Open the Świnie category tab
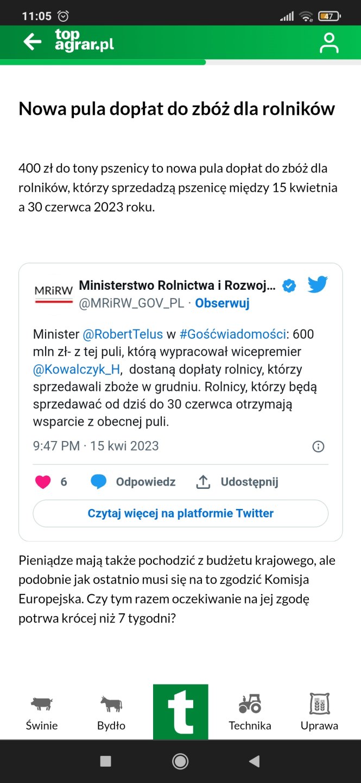The height and width of the screenshot is (783, 361). (x=42, y=713)
